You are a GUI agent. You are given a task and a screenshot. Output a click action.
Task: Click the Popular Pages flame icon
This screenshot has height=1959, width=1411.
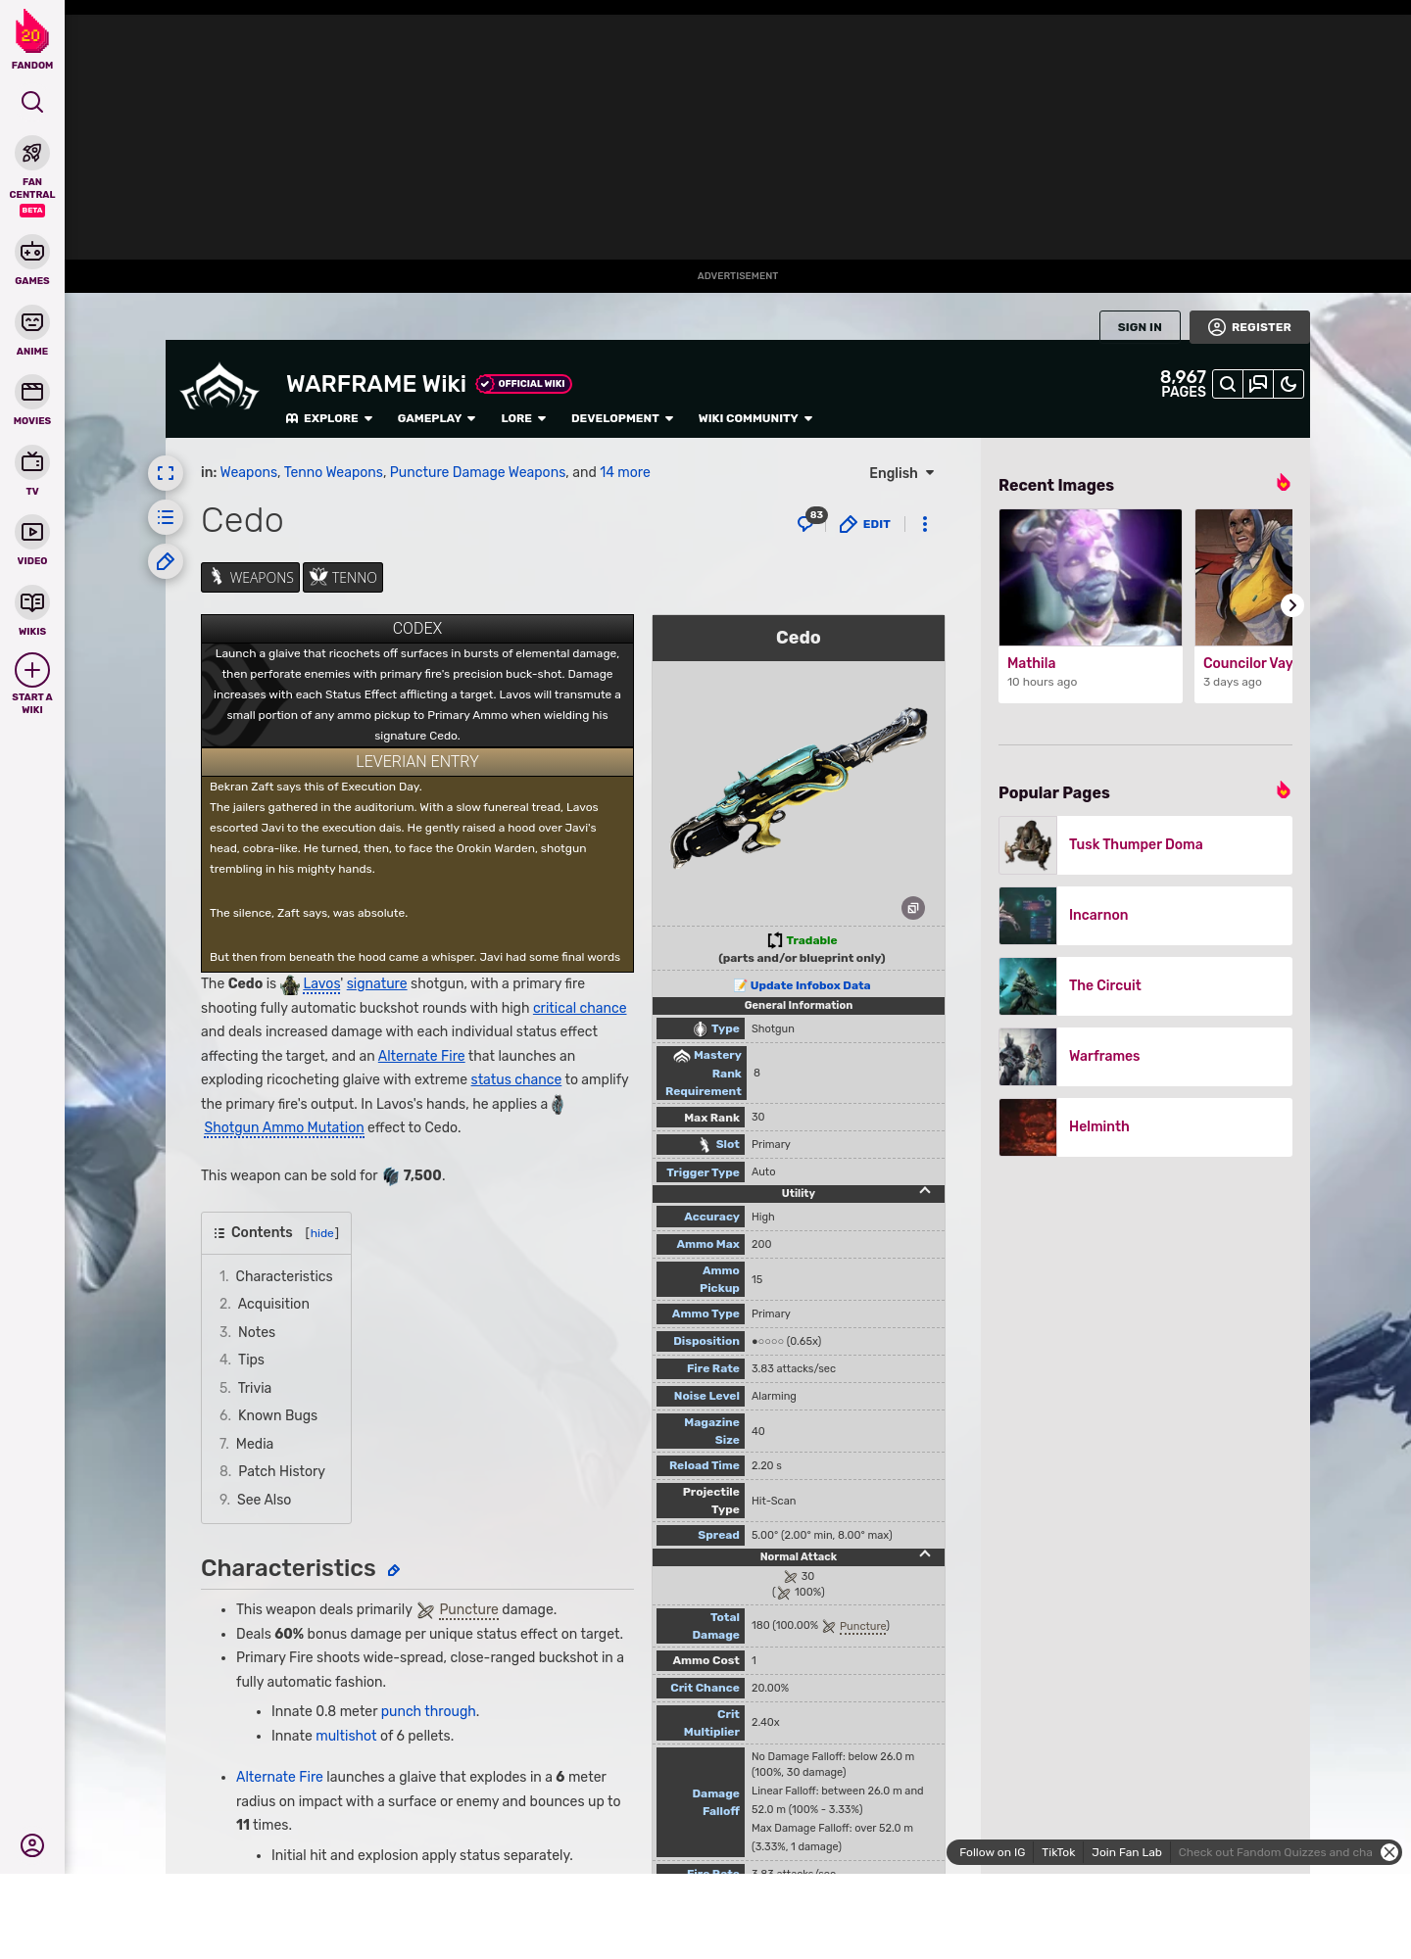[1283, 790]
